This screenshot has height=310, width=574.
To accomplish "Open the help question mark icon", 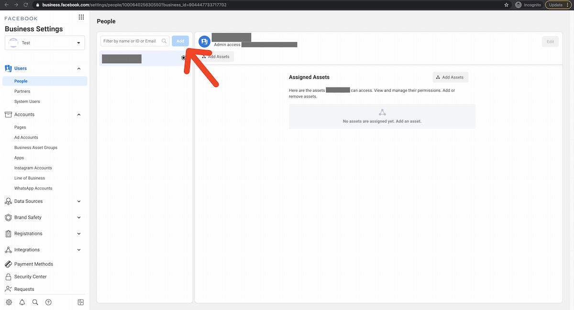I will pos(48,302).
